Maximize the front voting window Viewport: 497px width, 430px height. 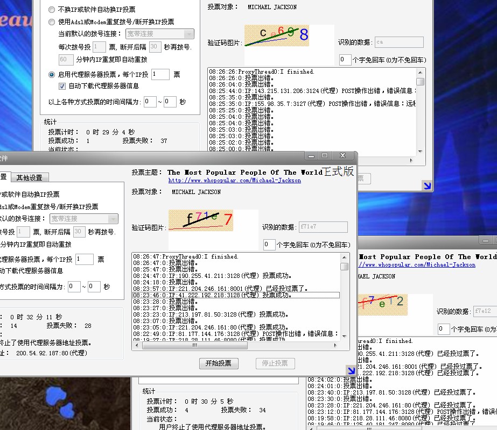(324, 155)
